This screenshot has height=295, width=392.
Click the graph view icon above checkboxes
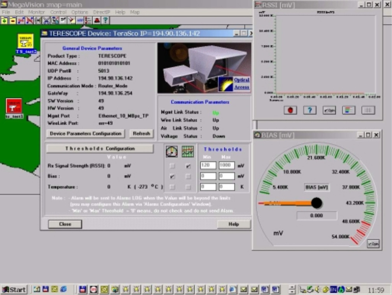click(x=188, y=151)
